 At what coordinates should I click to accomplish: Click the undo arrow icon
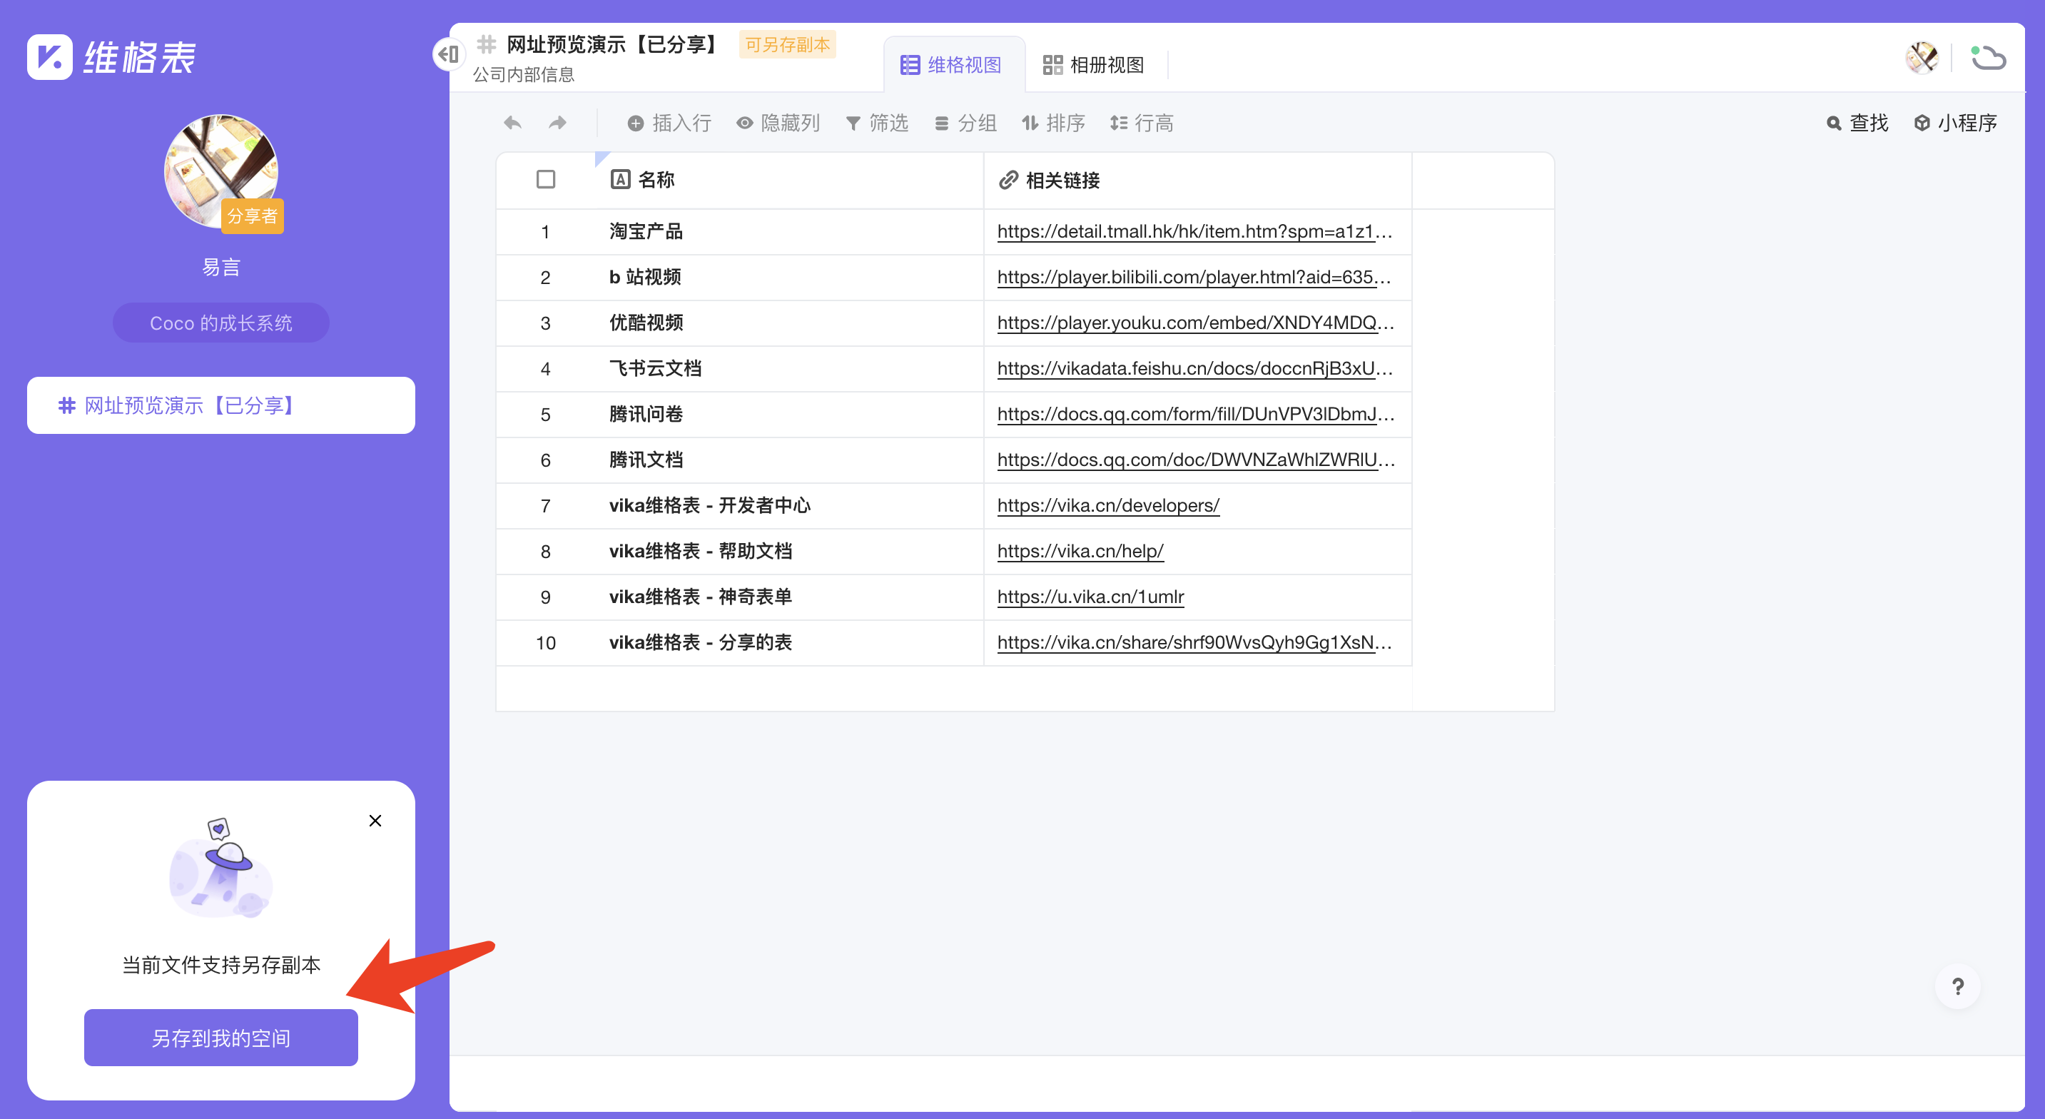coord(513,123)
